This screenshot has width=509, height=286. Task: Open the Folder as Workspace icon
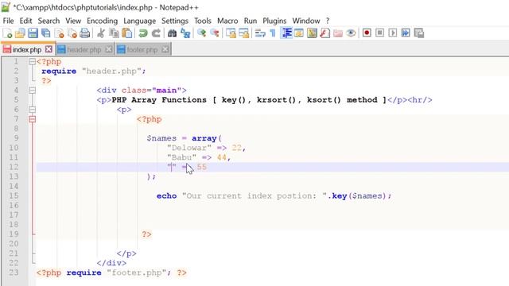(x=338, y=33)
